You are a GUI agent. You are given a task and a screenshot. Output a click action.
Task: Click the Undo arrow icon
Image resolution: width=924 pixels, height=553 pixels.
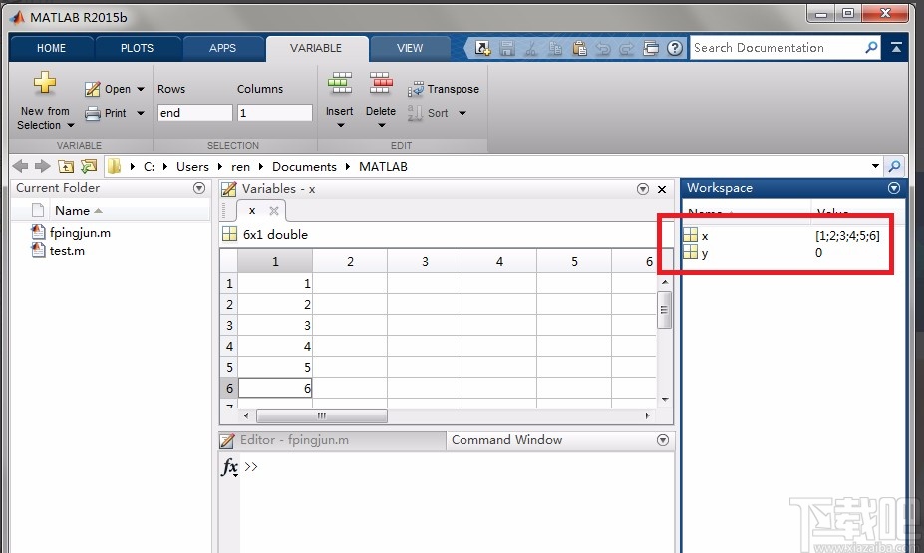click(x=603, y=48)
